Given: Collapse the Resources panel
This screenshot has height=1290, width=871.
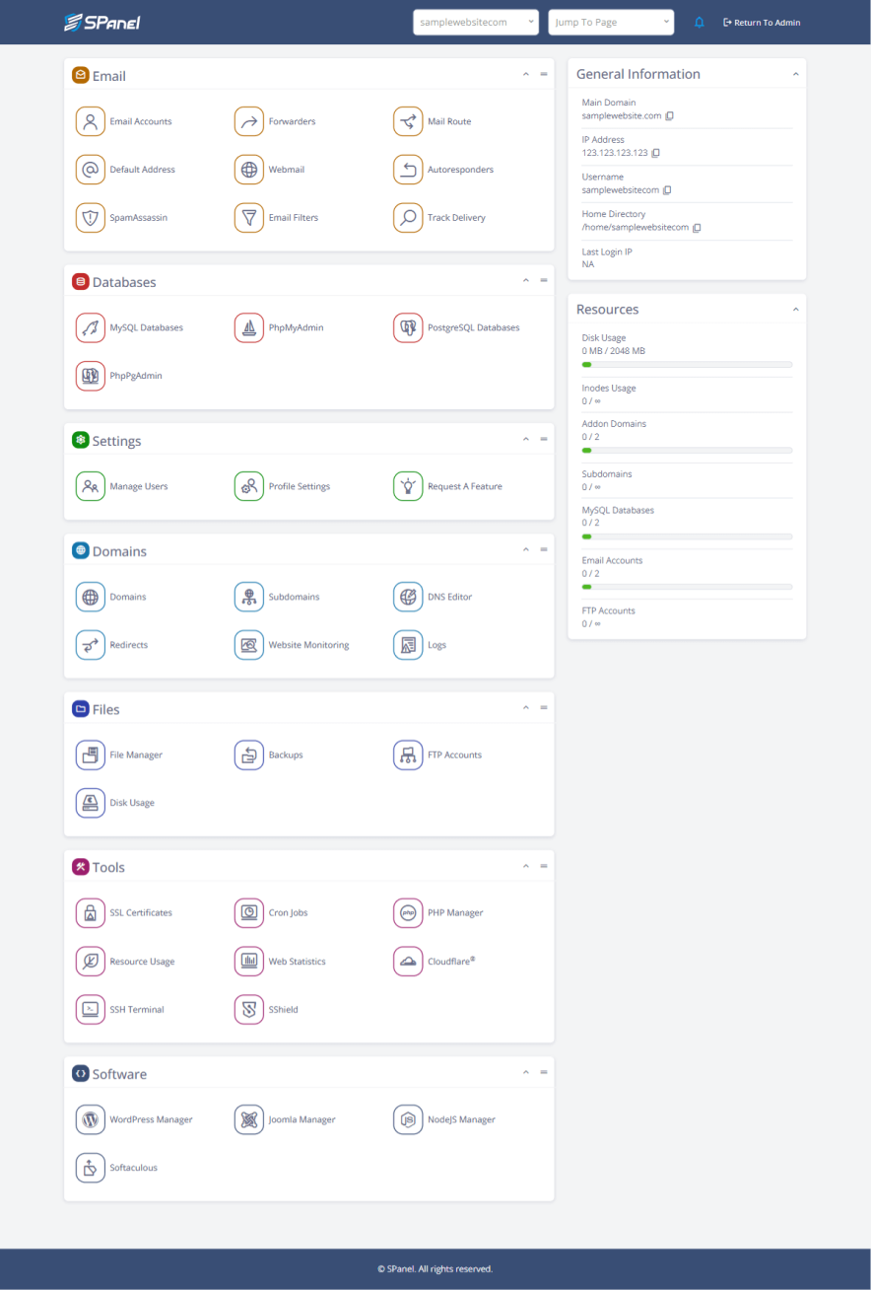Looking at the screenshot, I should (796, 308).
